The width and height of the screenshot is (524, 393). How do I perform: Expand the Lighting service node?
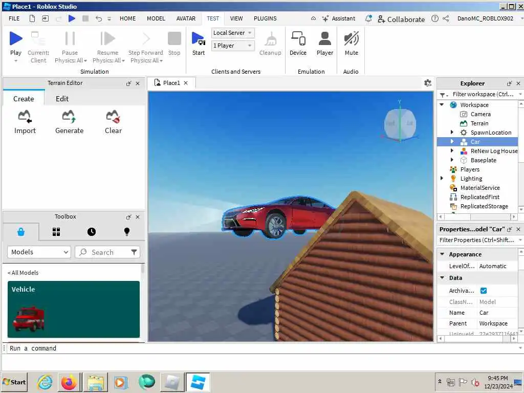tap(442, 178)
